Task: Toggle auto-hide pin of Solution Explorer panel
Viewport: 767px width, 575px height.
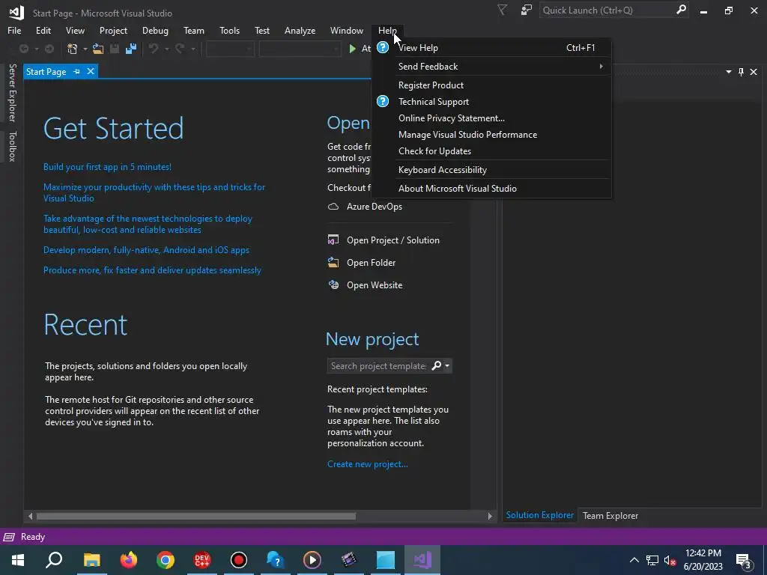Action: pos(741,72)
